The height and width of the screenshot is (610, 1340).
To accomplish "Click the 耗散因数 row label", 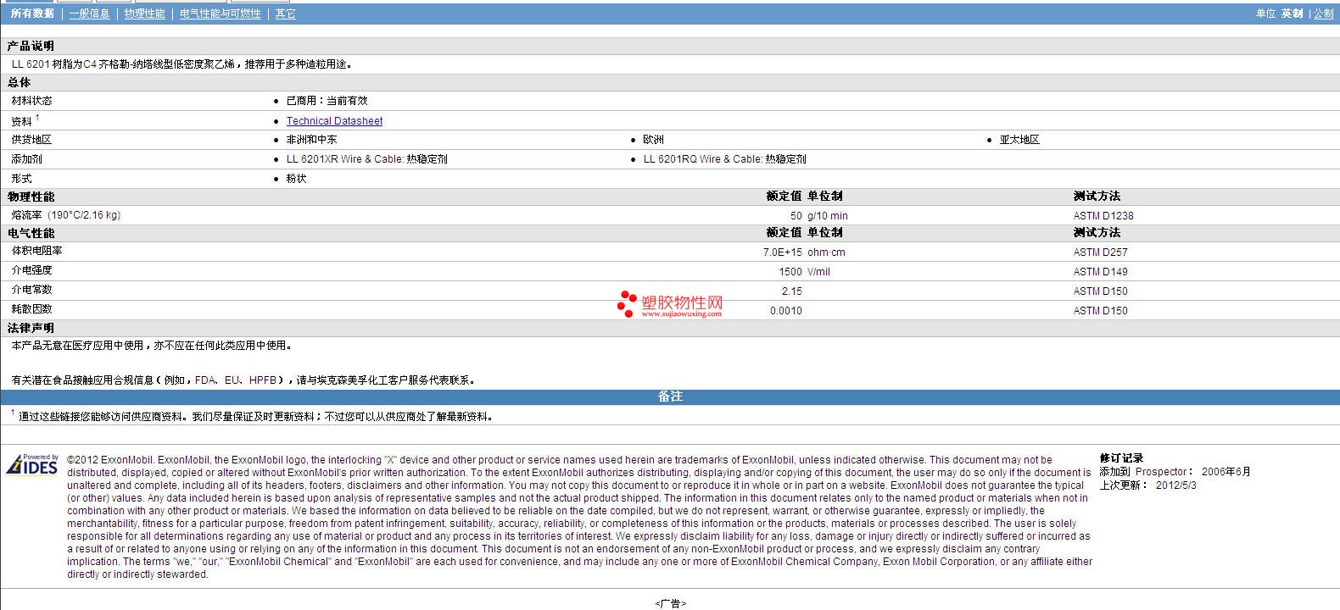I will pyautogui.click(x=31, y=309).
